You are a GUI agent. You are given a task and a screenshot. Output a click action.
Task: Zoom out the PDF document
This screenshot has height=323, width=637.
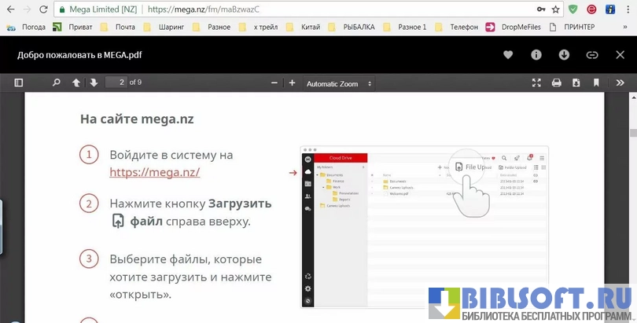click(274, 83)
